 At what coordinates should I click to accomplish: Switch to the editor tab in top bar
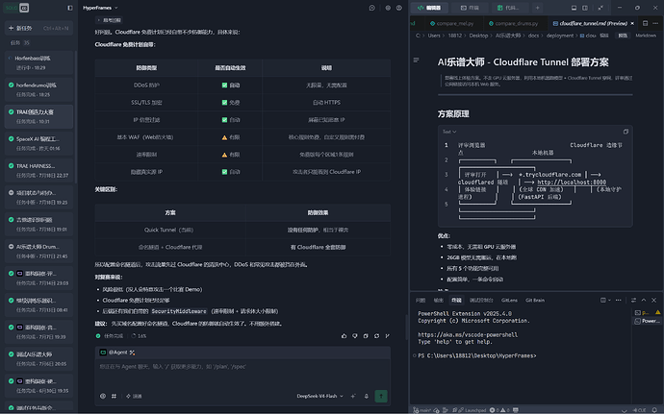point(429,8)
